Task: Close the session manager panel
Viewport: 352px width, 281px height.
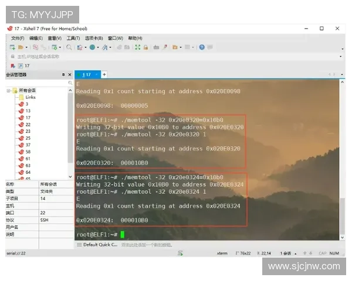Action: (70, 74)
